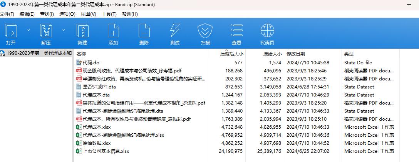Sort by the 修改日期 column header
Image resolution: width=419 pixels, height=162 pixels.
(x=295, y=54)
